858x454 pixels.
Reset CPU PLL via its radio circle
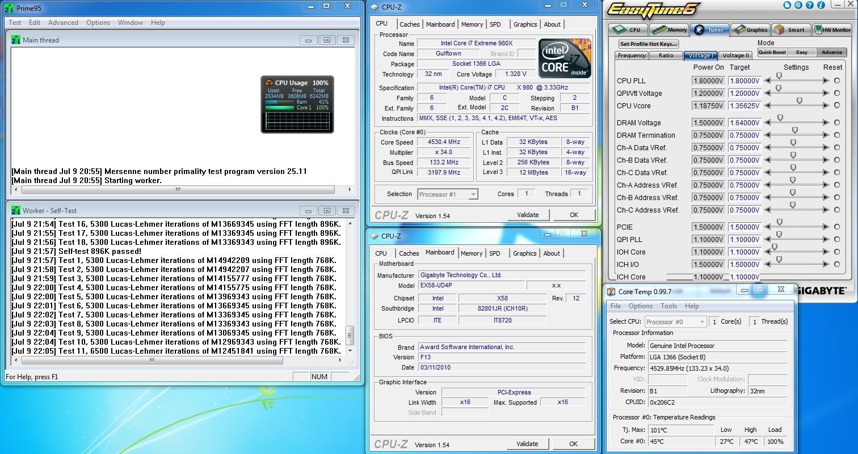click(x=836, y=80)
